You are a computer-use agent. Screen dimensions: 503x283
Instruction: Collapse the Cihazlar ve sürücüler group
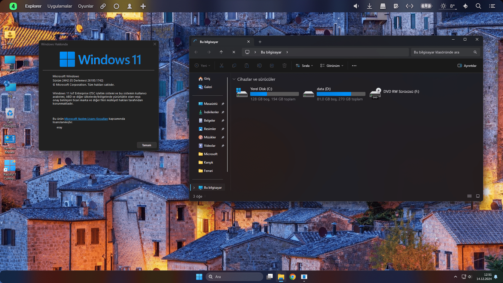pos(234,79)
